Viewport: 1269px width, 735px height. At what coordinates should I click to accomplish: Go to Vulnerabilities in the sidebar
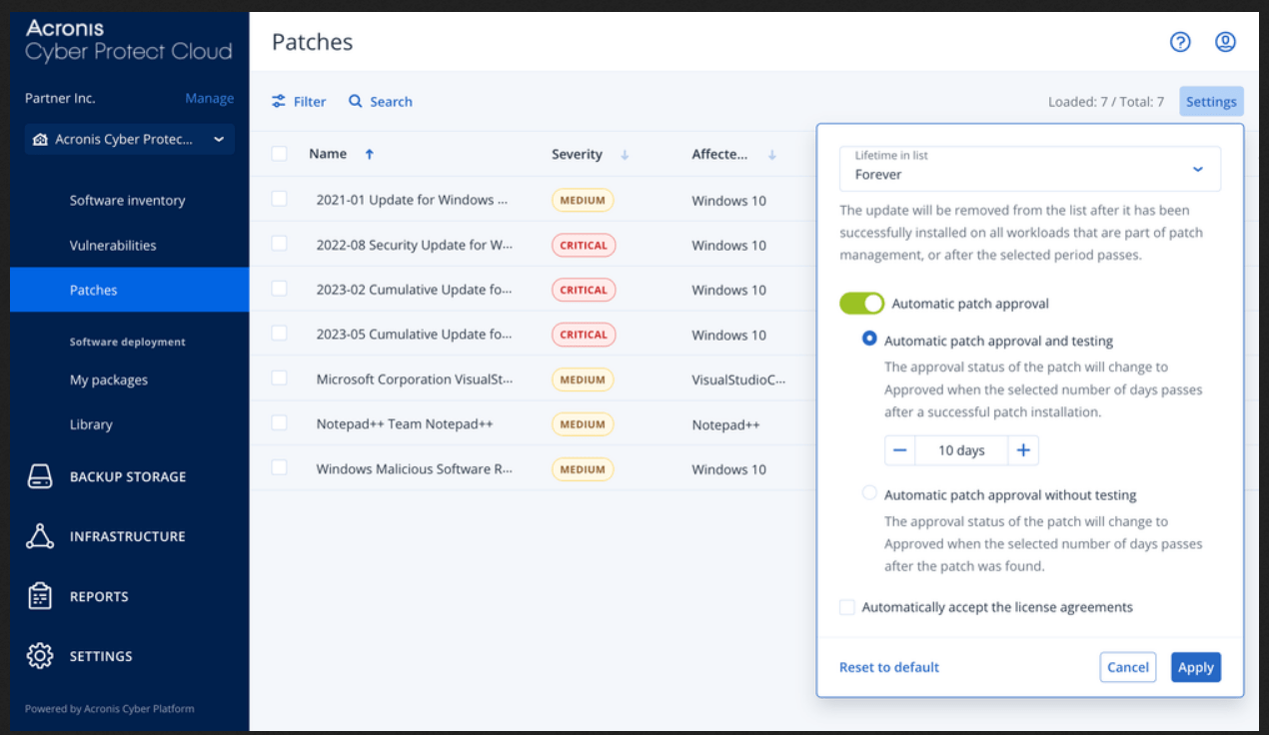113,246
